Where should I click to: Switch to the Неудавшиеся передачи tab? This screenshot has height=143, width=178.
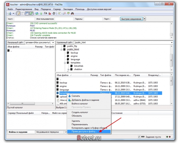click(x=49, y=132)
